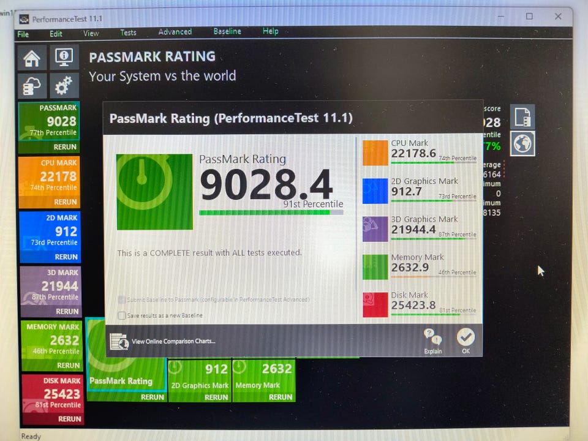Open the Baseline menu
Viewport: 588px width, 441px height.
coord(227,31)
